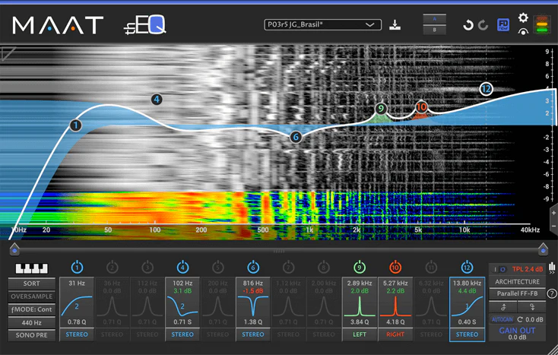Click the band 10 5.27 kHz frequency value
The image size is (558, 355).
[x=395, y=283]
